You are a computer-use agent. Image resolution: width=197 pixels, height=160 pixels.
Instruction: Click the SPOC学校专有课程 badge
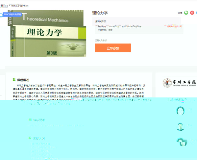12,14
